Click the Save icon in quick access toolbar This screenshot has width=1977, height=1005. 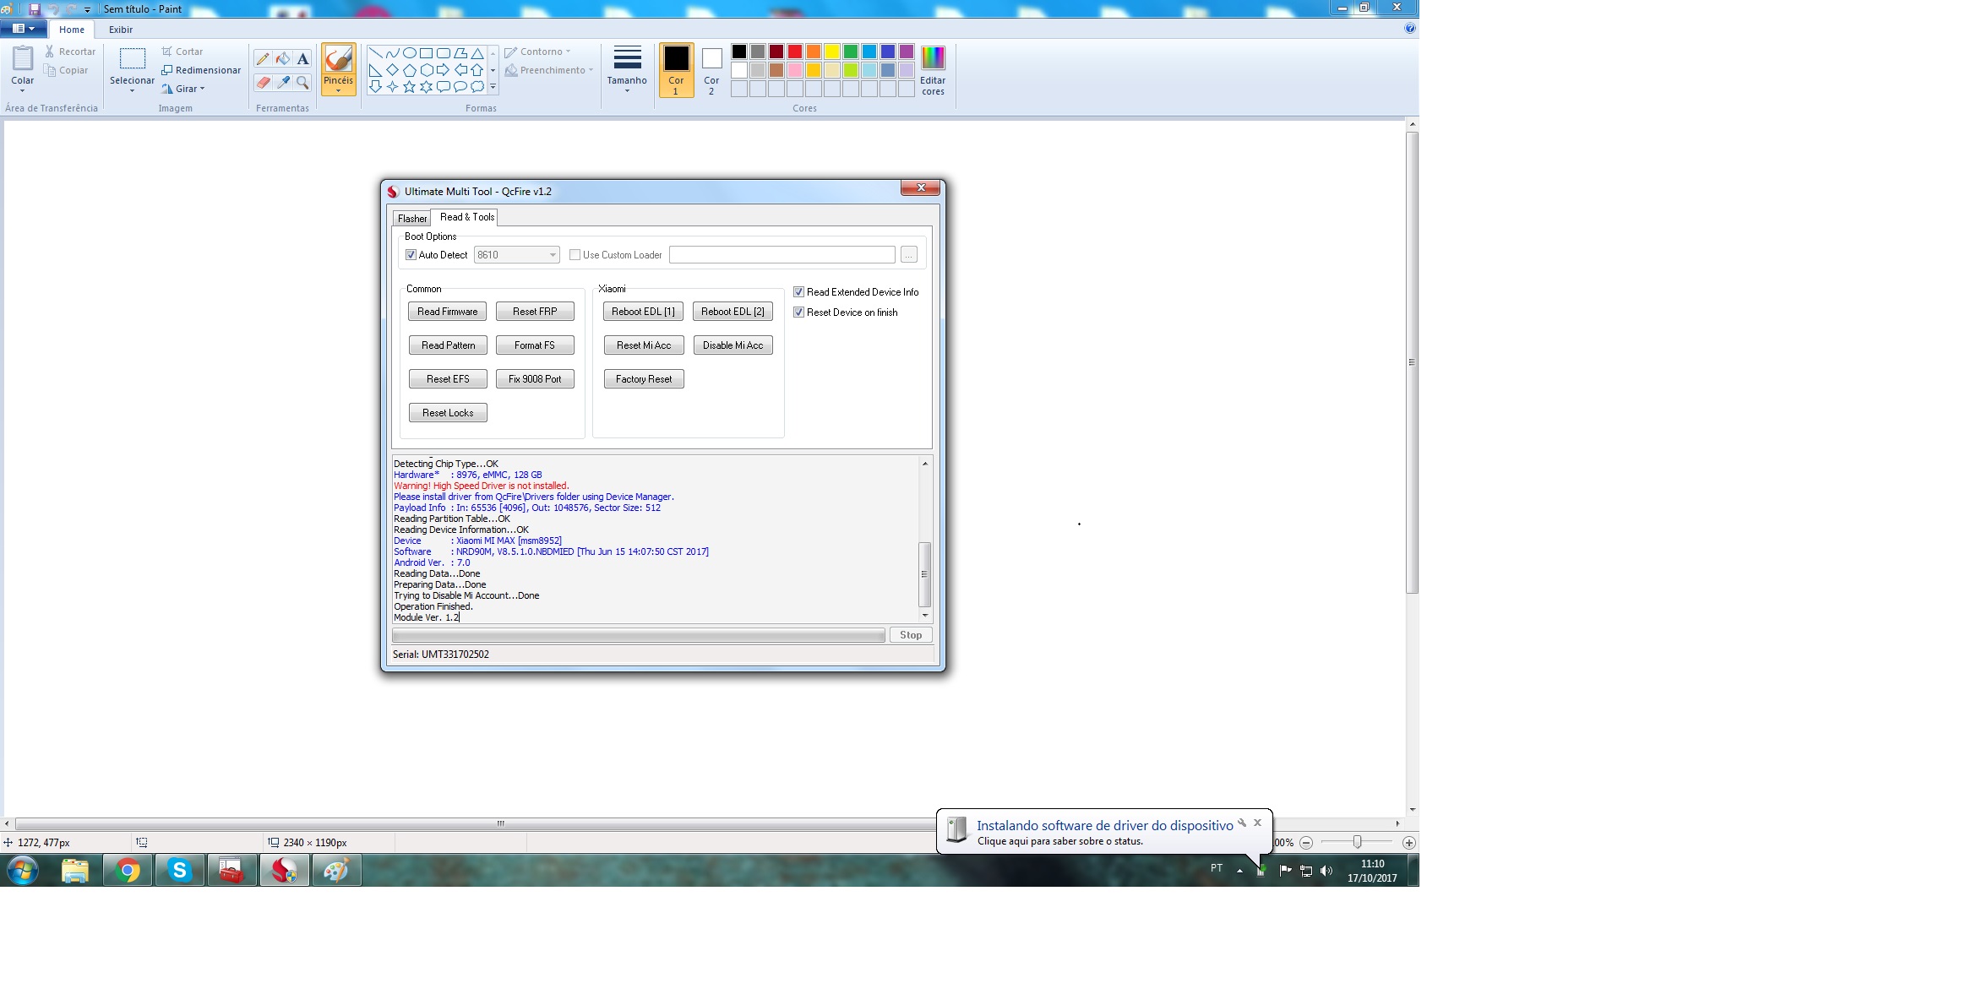(x=35, y=8)
